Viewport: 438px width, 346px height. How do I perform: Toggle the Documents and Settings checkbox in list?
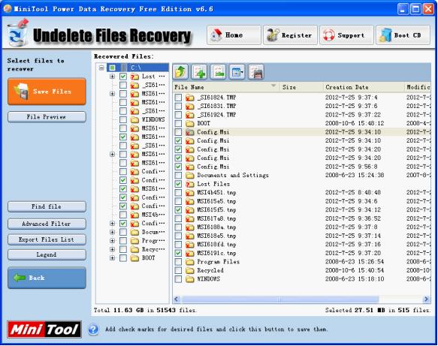pyautogui.click(x=178, y=175)
